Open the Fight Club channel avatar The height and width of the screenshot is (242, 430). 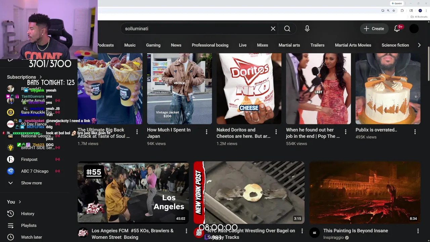(83, 233)
